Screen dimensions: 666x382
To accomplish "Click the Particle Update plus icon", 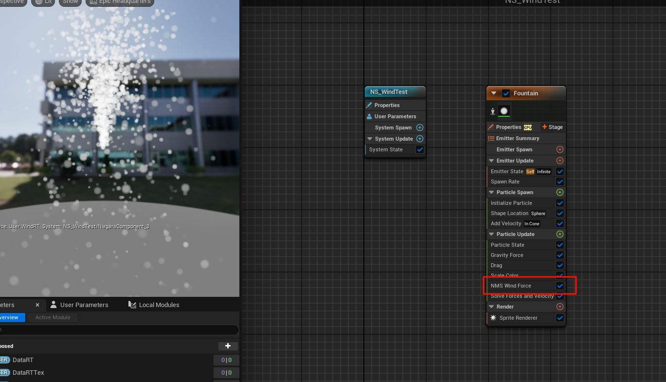I will click(x=559, y=234).
